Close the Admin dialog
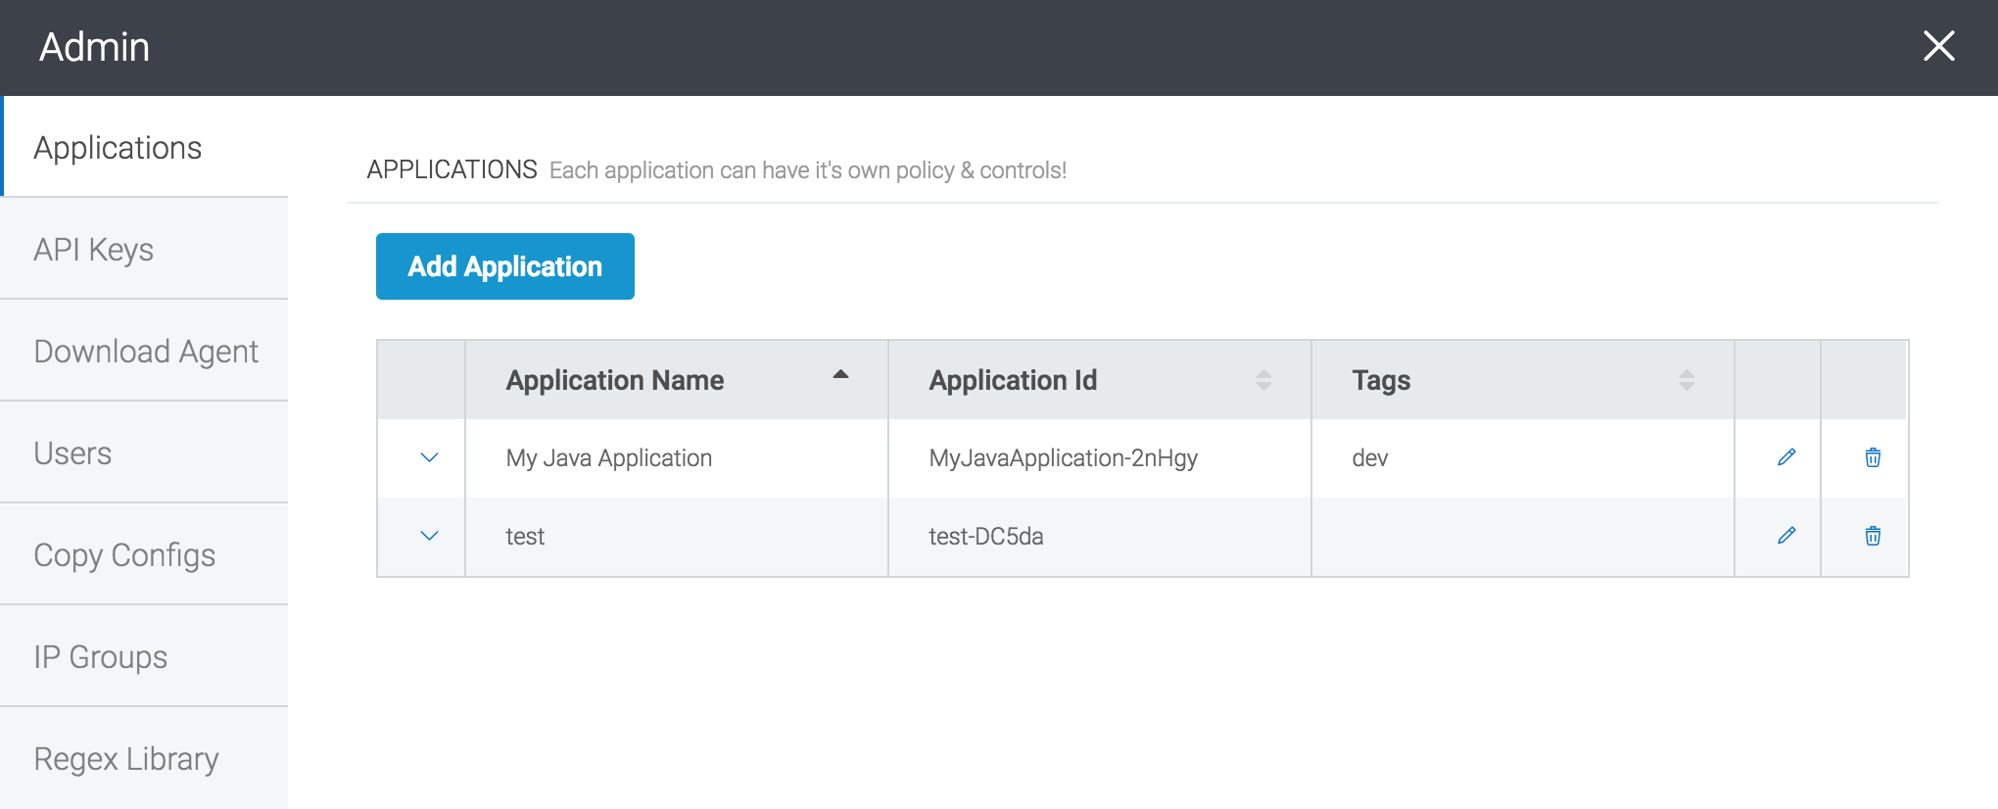This screenshot has height=809, width=1998. click(x=1938, y=46)
